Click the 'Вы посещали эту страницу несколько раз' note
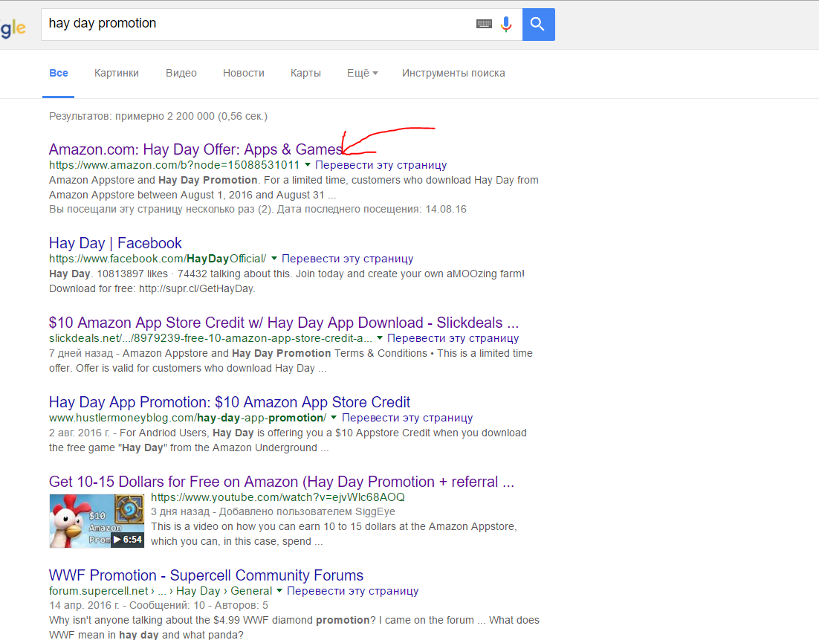Screen dimensions: 819x640 point(258,210)
